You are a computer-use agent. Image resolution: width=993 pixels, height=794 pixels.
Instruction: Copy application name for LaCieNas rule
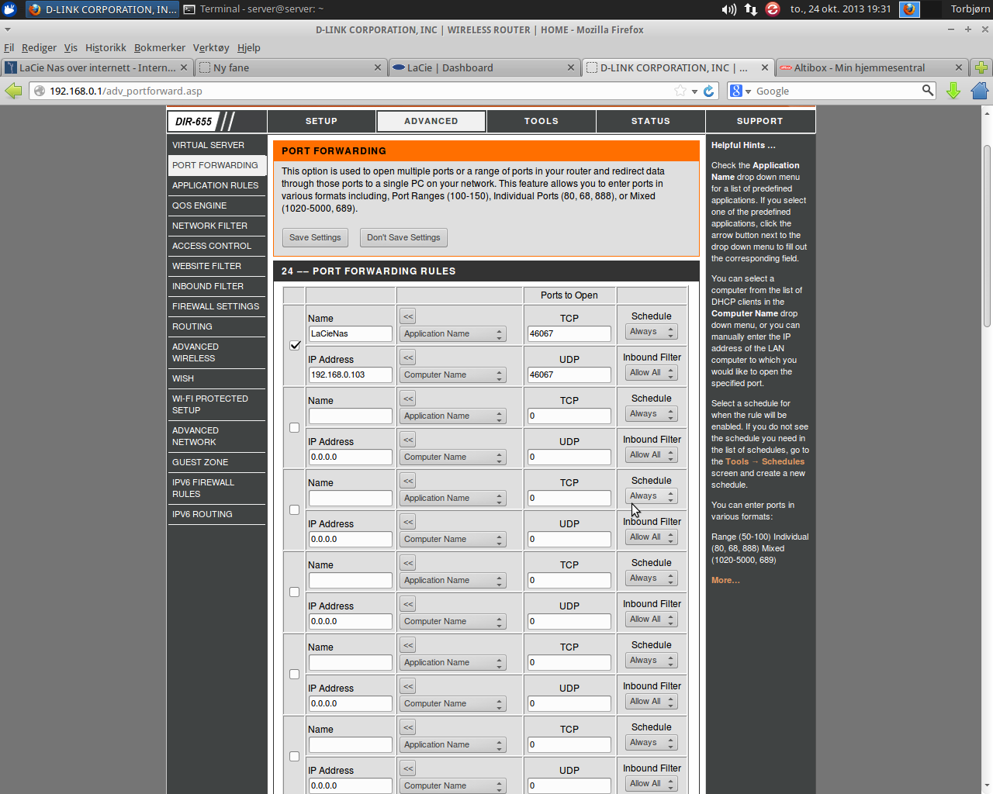point(408,316)
